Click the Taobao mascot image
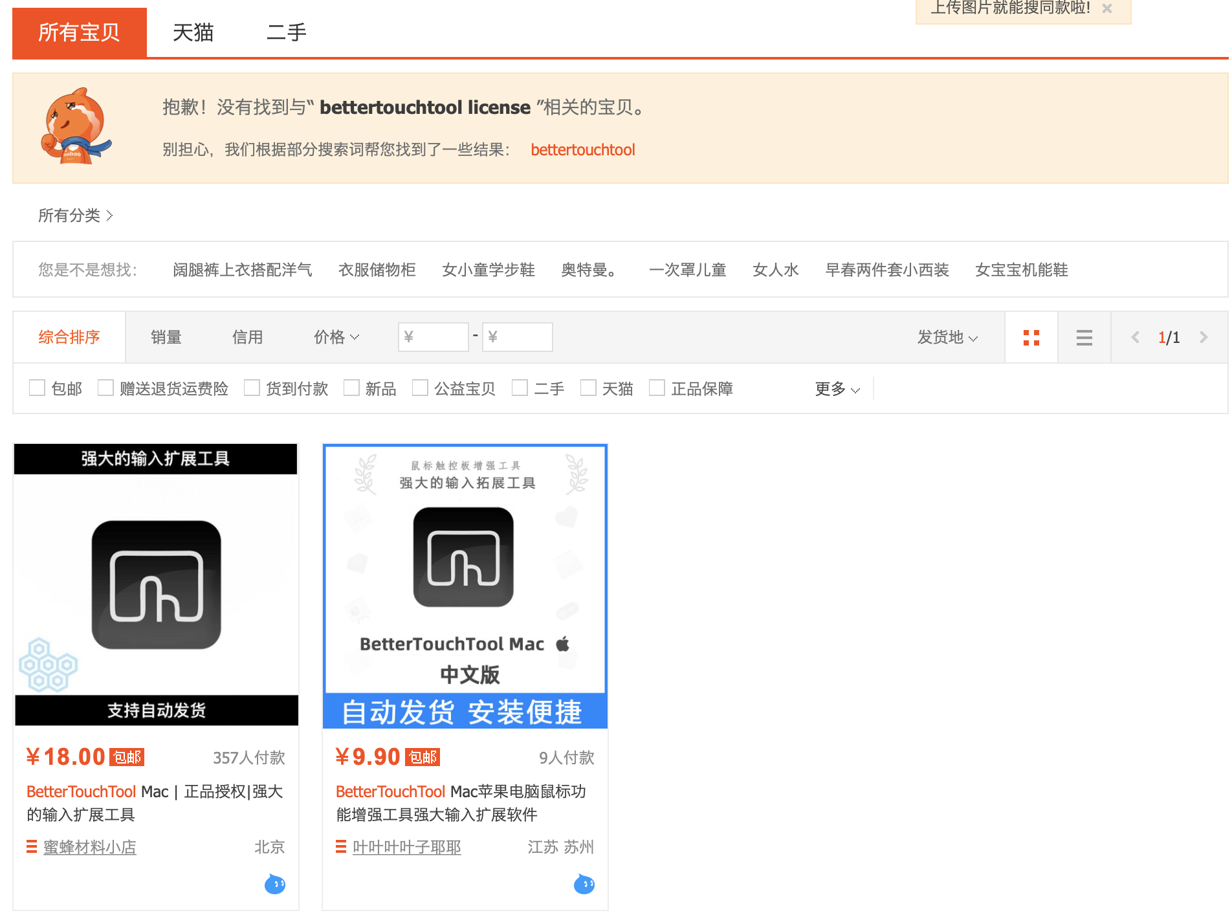This screenshot has width=1232, height=924. pyautogui.click(x=75, y=126)
